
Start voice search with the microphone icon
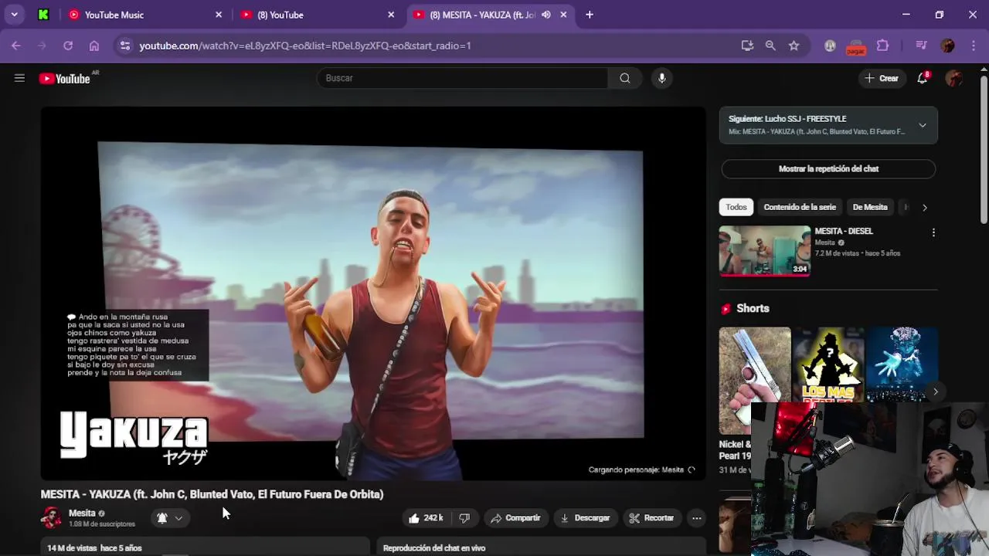pyautogui.click(x=661, y=78)
